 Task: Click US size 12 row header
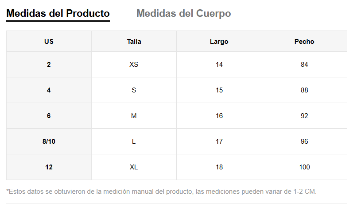[49, 167]
